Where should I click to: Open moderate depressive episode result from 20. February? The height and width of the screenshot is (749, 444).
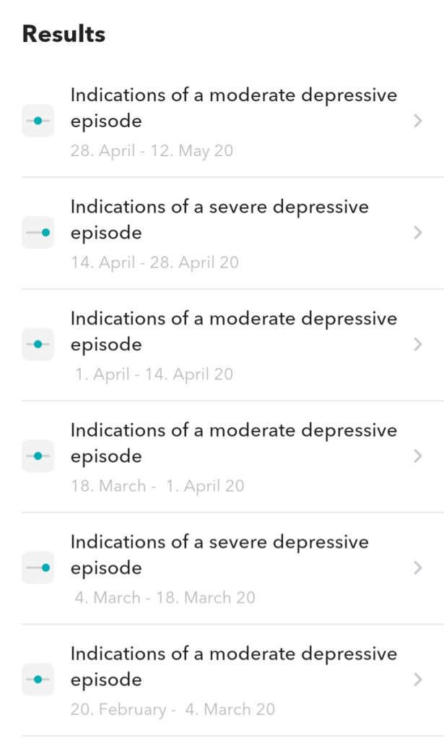233,666
